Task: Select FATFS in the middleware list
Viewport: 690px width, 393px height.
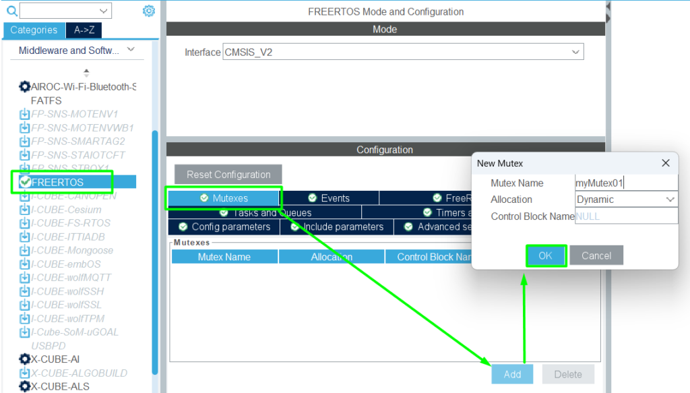Action: coord(46,100)
